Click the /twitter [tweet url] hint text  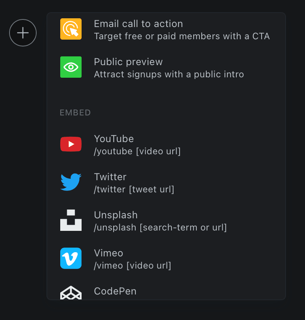click(134, 189)
